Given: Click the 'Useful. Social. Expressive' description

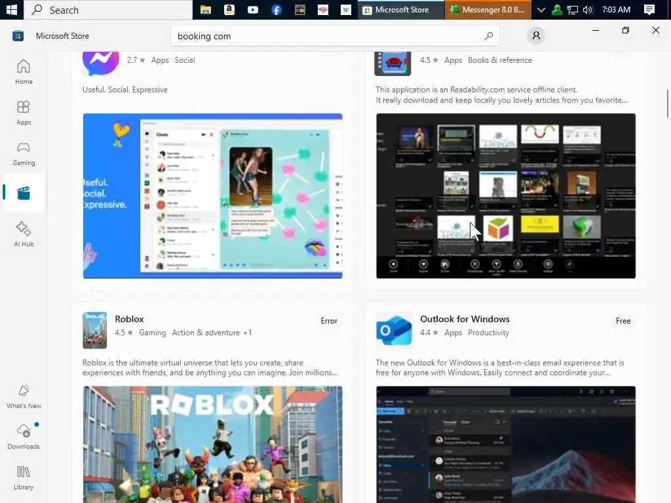Looking at the screenshot, I should (125, 90).
